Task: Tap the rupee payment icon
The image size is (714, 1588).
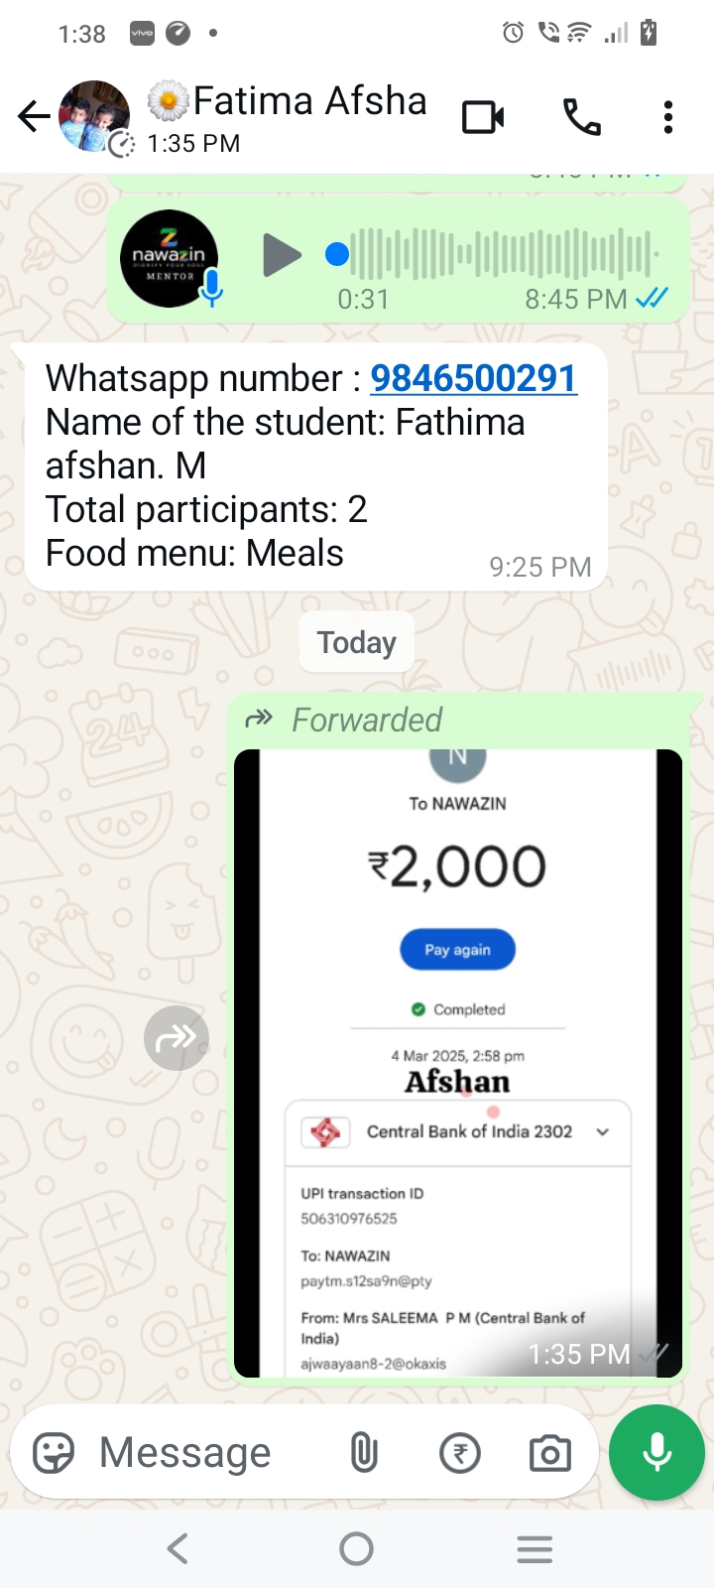Action: coord(460,1454)
